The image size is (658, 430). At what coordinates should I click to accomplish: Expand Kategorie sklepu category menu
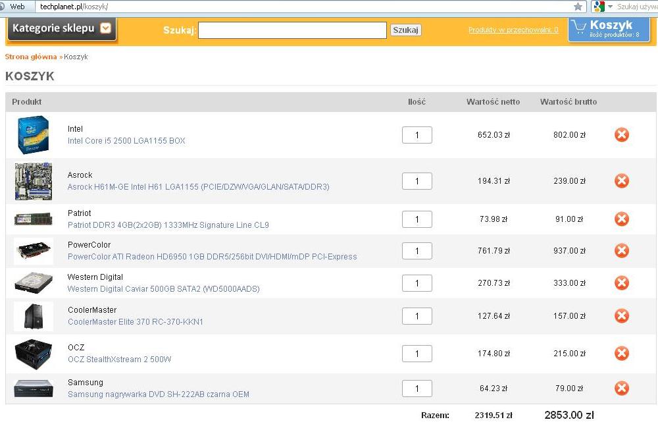pos(62,28)
